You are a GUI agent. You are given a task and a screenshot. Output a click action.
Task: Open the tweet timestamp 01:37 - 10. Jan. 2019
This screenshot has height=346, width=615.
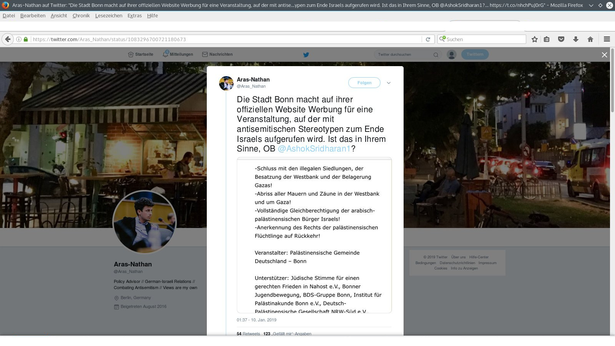256,320
